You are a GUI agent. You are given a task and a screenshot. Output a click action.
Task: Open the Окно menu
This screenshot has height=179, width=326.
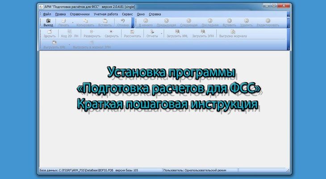[x=141, y=14]
